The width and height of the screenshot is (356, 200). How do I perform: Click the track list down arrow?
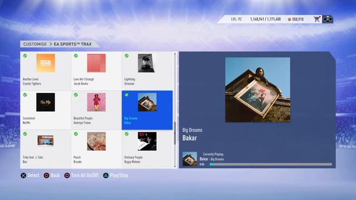[175, 166]
